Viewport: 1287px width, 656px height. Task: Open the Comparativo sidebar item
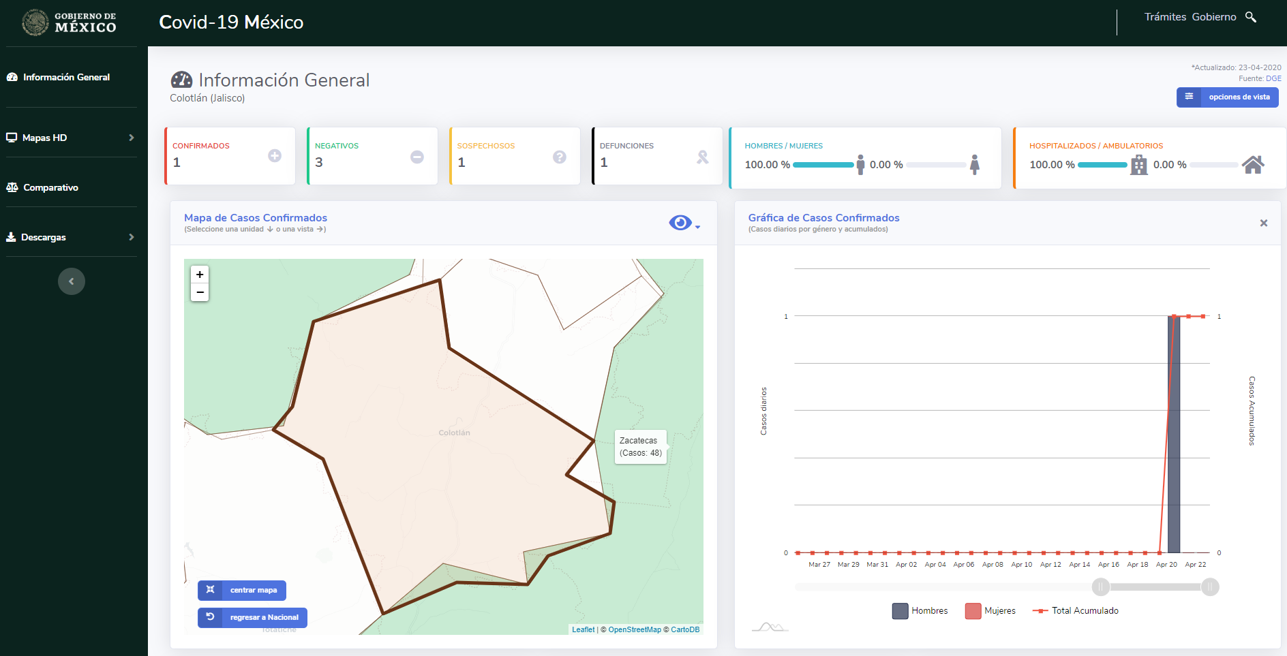(x=42, y=187)
